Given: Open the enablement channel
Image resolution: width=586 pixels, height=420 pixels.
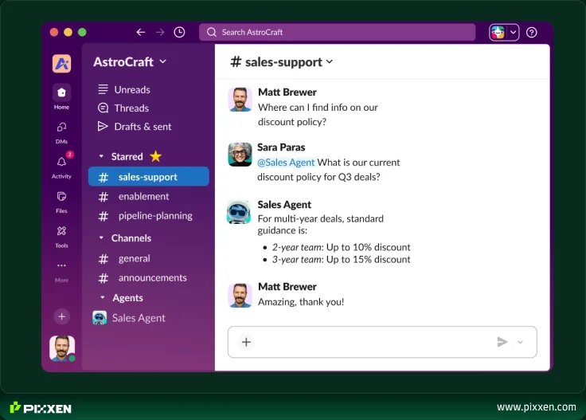Looking at the screenshot, I should [149, 196].
